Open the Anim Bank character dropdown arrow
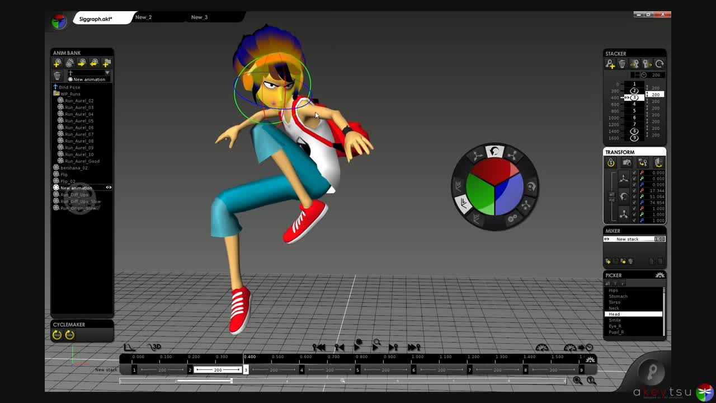This screenshot has width=716, height=403. 107,73
